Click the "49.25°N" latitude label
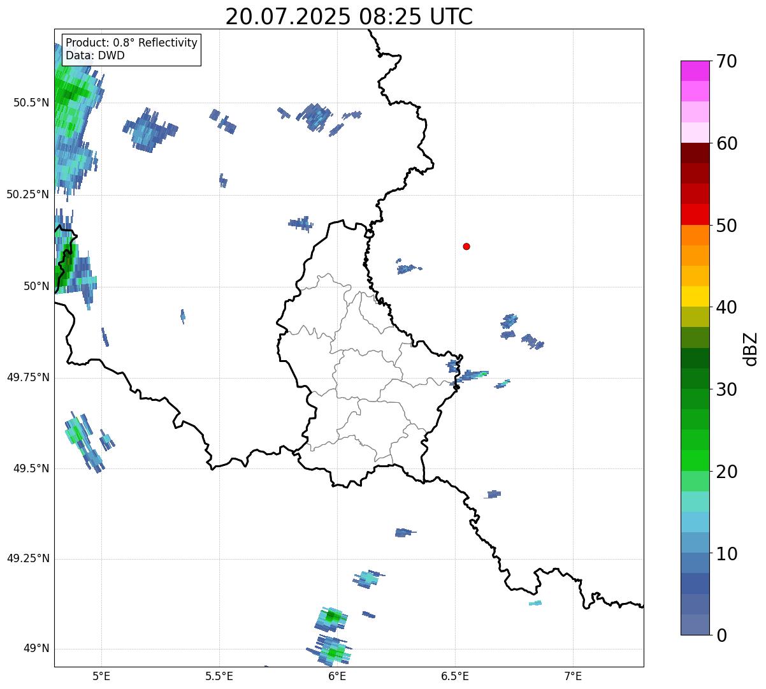Screen dimensions: 766x689 (27, 558)
